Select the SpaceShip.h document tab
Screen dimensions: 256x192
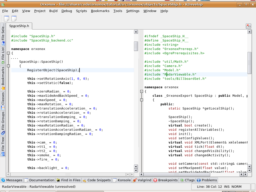point(19,26)
